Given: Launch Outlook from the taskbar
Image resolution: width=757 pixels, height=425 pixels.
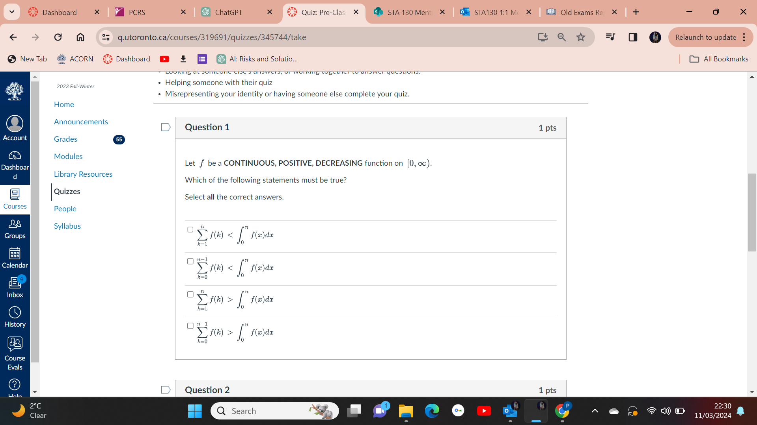Looking at the screenshot, I should [510, 411].
